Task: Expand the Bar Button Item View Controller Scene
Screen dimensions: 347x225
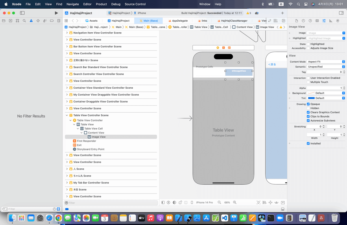Action: [x=67, y=47]
